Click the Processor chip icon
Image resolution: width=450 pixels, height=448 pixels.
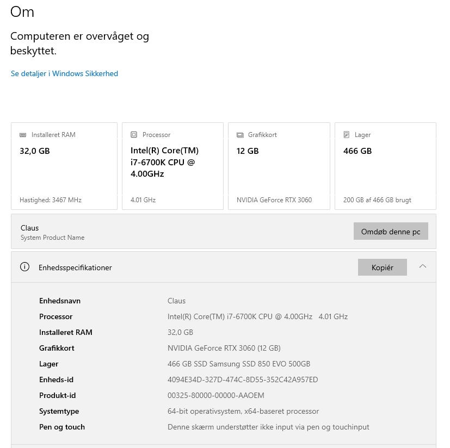pyautogui.click(x=134, y=135)
